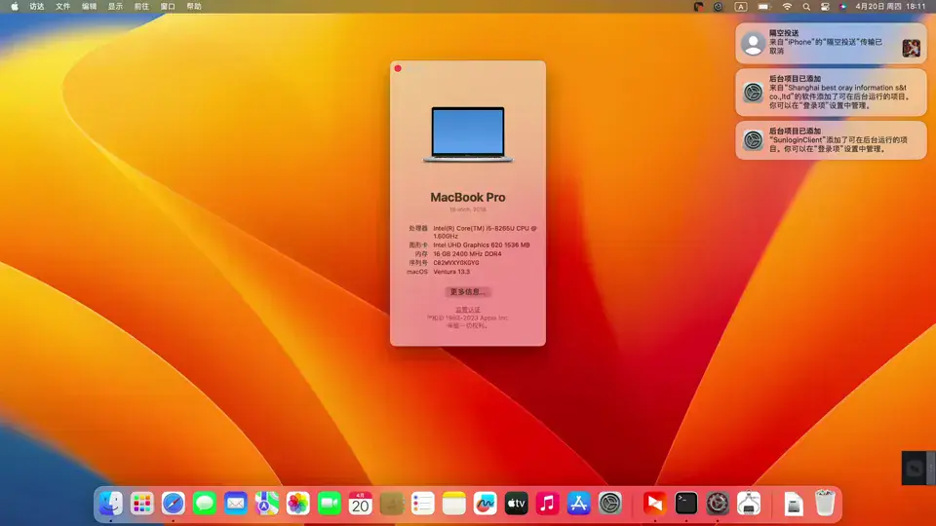Open the SunloginClient 后台项目 notification
The image size is (936, 526).
831,140
